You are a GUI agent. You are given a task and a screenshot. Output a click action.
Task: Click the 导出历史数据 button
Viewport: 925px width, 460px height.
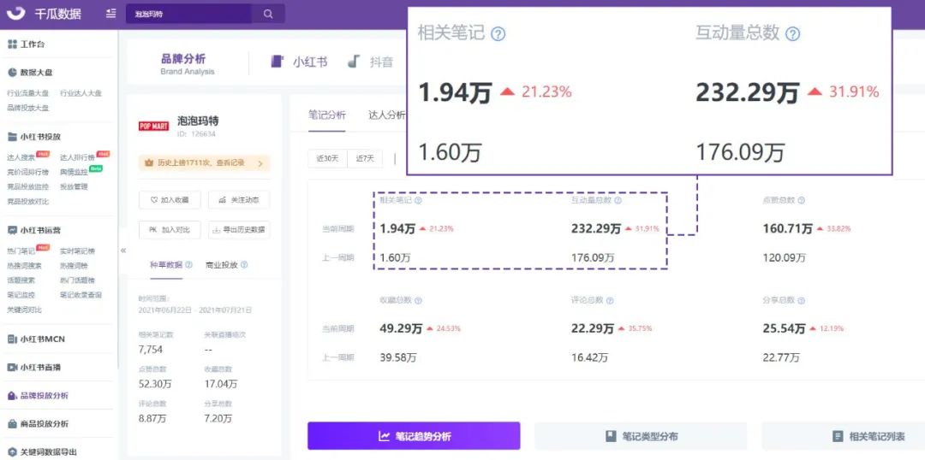pyautogui.click(x=238, y=229)
